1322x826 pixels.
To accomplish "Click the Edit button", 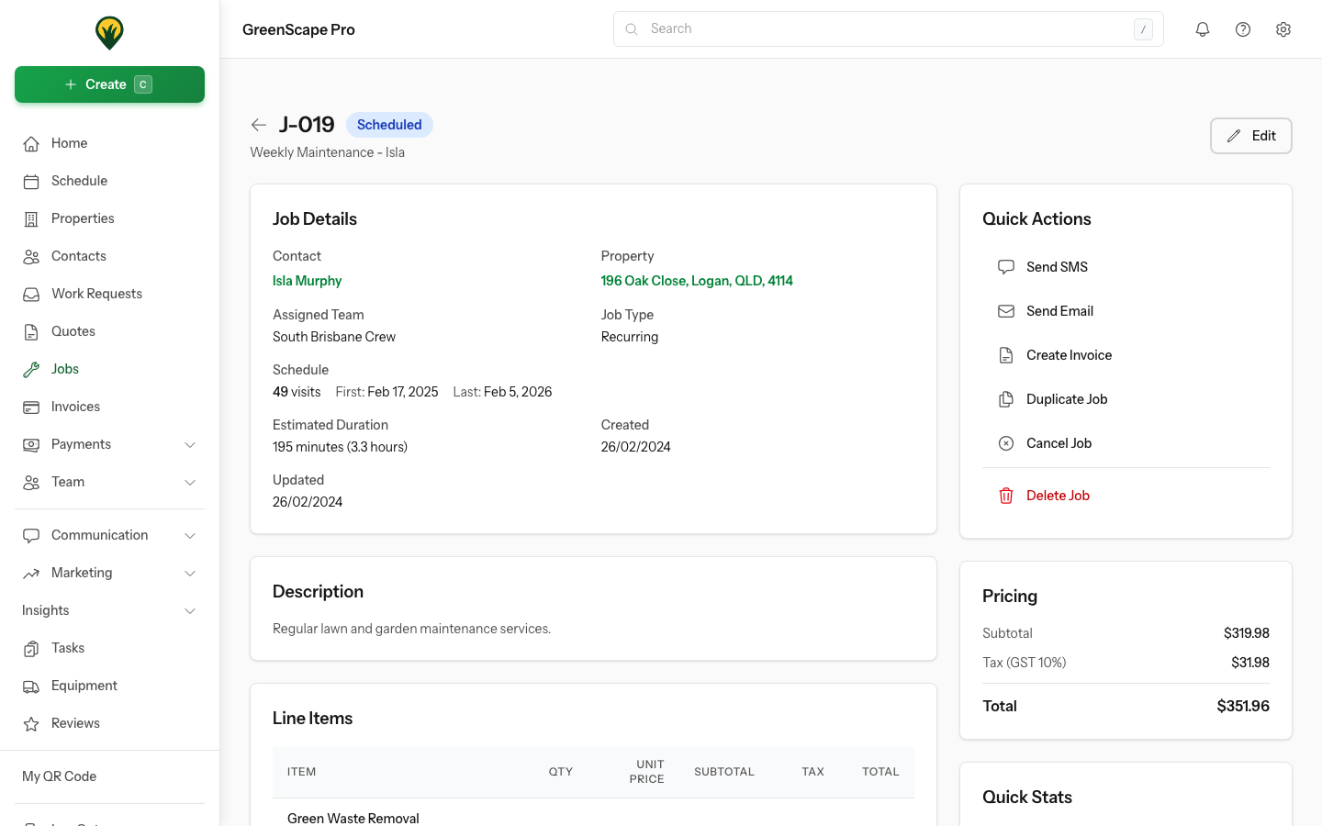I will [x=1250, y=135].
